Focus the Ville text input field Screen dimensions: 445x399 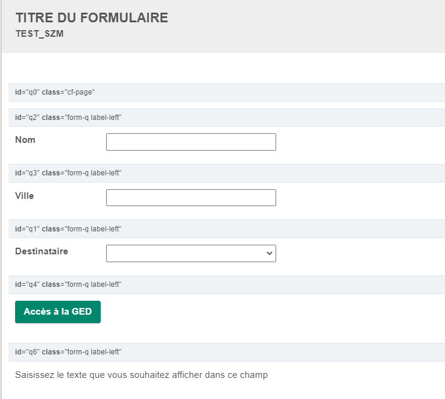coord(191,198)
